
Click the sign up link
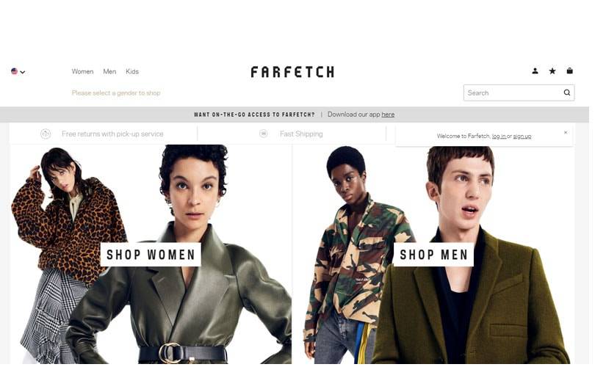[522, 136]
